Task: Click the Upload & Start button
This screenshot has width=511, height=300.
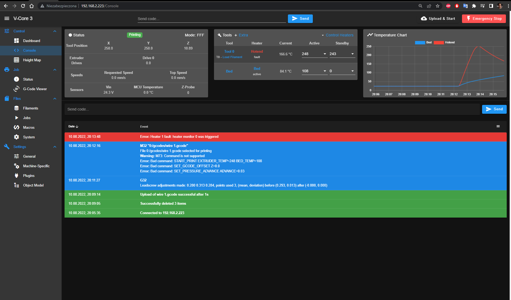Action: [438, 18]
